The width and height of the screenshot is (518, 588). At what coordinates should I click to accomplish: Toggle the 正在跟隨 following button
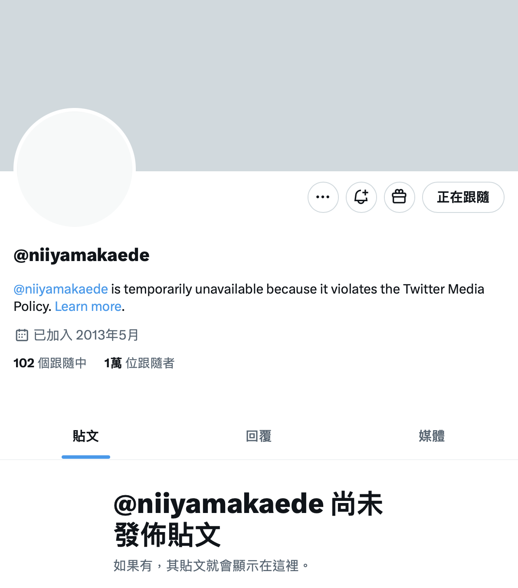[463, 197]
